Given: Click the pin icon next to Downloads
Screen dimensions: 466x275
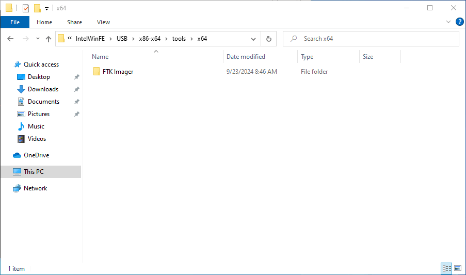Looking at the screenshot, I should click(x=77, y=89).
